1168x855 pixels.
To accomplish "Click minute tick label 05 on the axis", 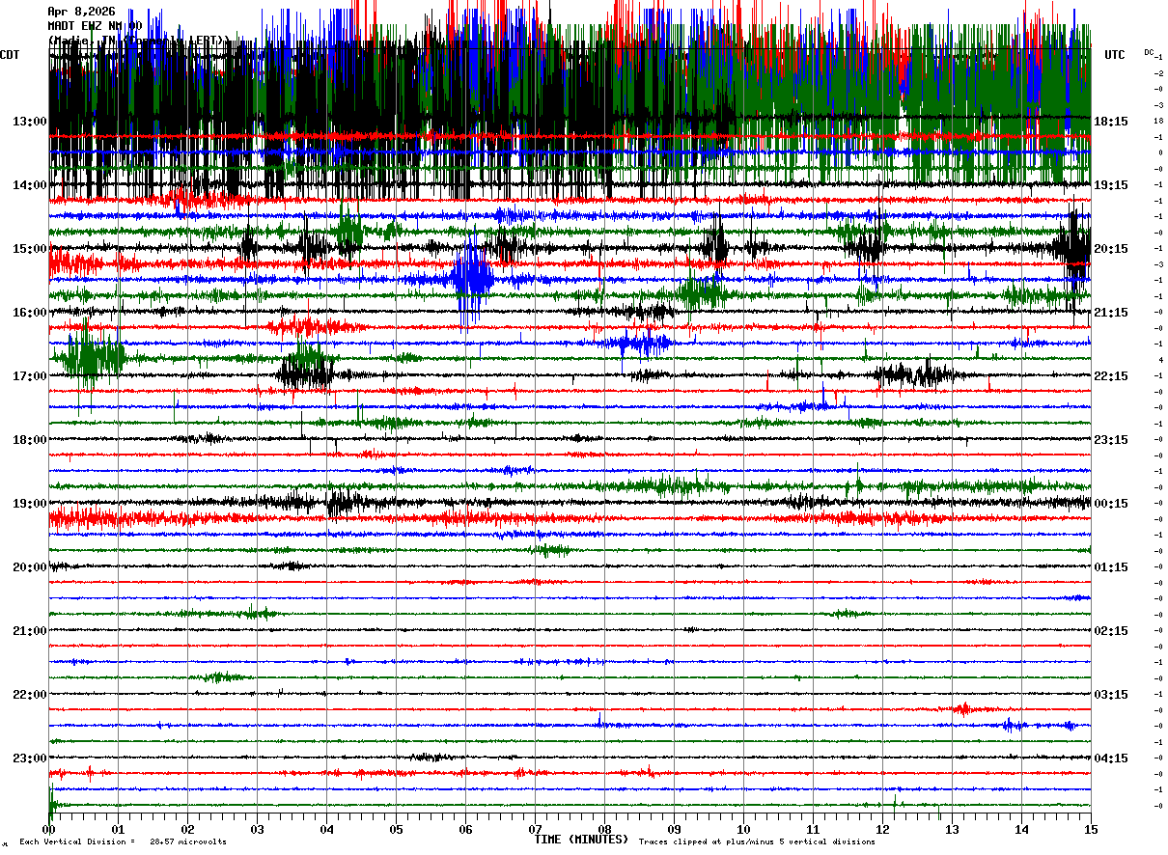I will point(396,829).
